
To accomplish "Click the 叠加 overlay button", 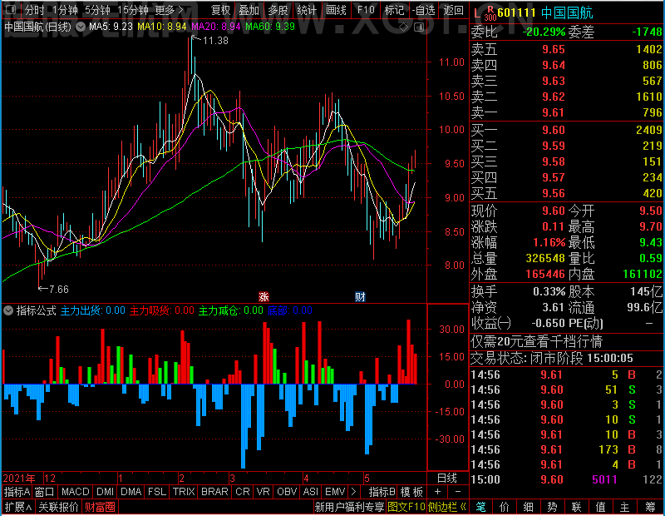I will coord(249,9).
